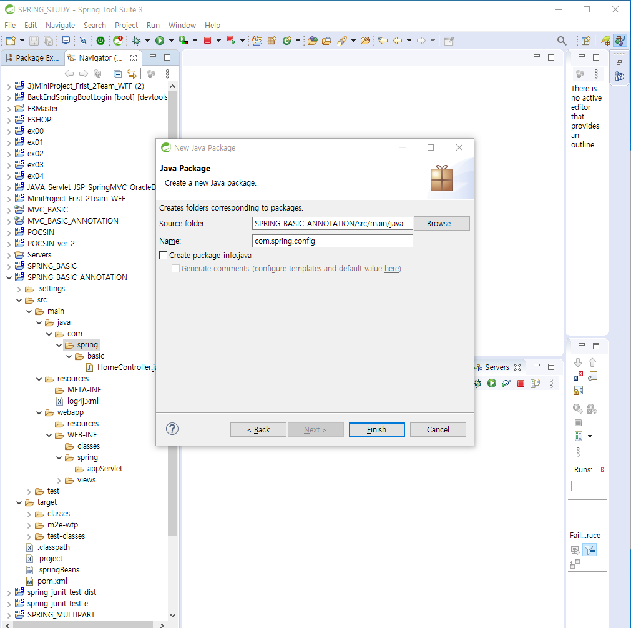Click the green Run toolbar icon
The width and height of the screenshot is (631, 628).
(x=160, y=41)
